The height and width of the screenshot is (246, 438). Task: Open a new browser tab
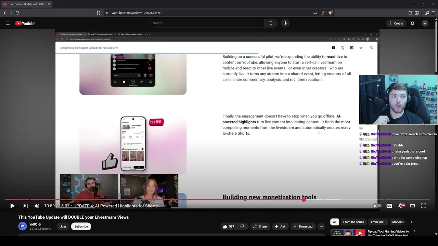[57, 4]
